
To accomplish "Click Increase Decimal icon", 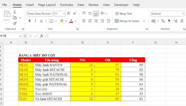I will [175, 21].
